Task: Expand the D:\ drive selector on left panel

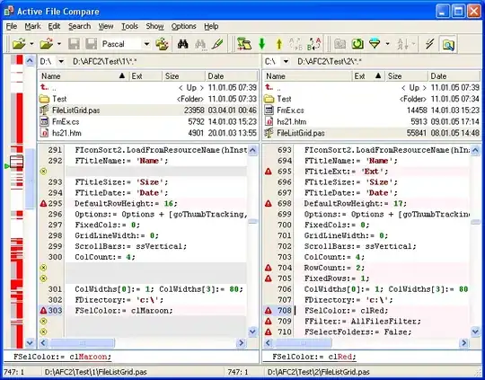Action: 61,62
